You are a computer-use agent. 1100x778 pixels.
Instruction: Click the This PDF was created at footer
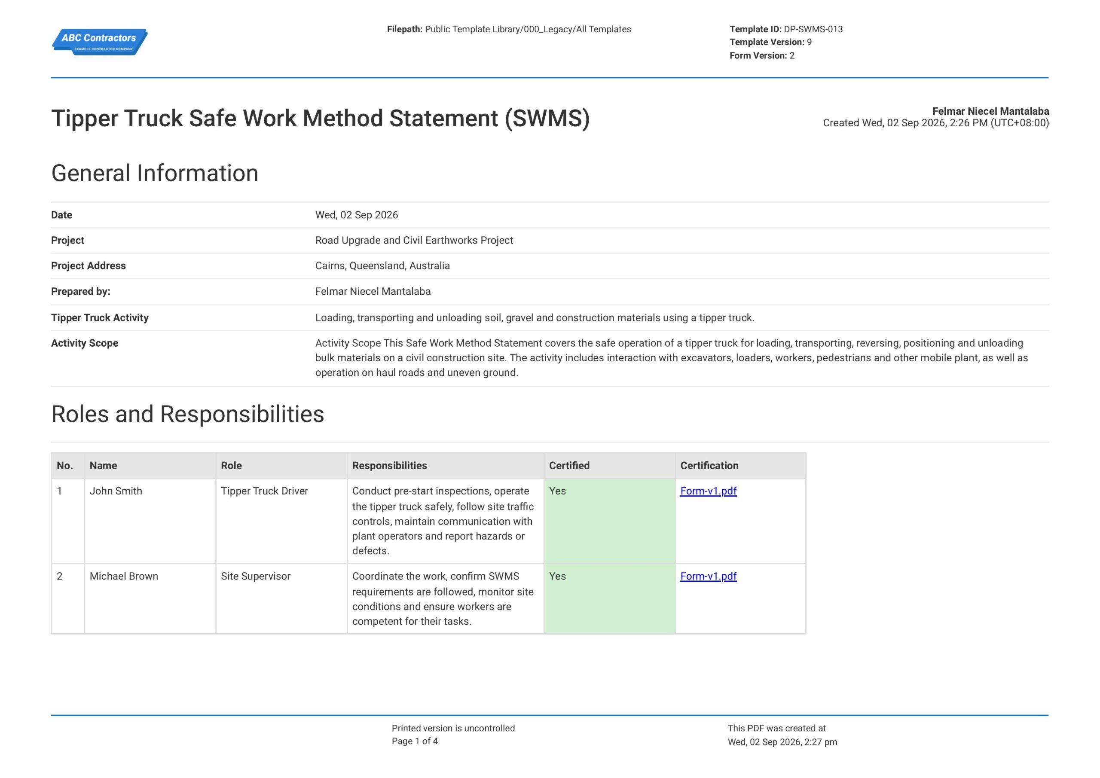tap(776, 728)
